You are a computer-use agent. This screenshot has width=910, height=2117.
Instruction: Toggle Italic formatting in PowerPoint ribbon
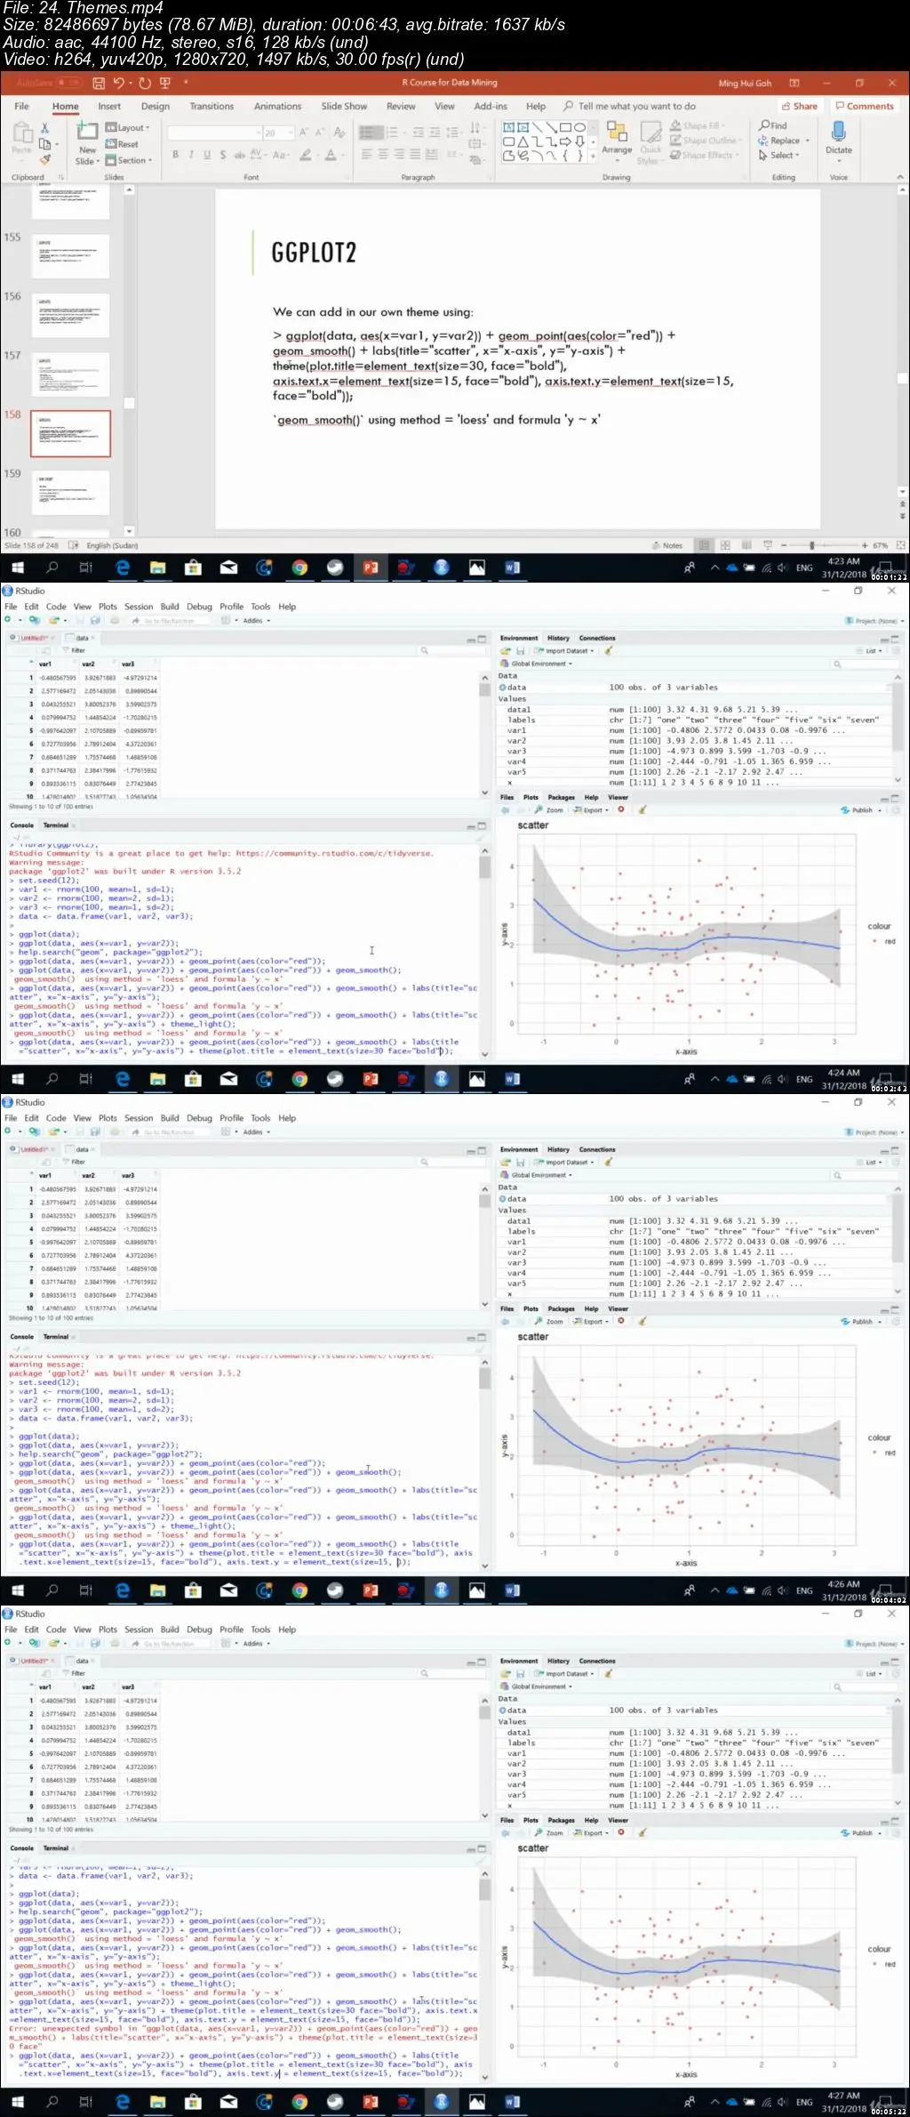pyautogui.click(x=190, y=155)
